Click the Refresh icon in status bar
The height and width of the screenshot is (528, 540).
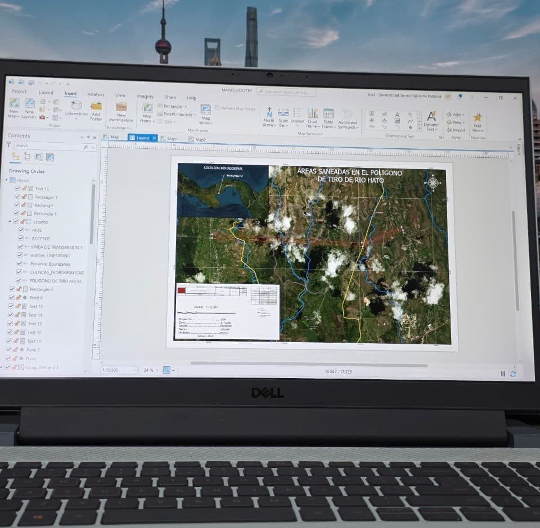point(513,374)
